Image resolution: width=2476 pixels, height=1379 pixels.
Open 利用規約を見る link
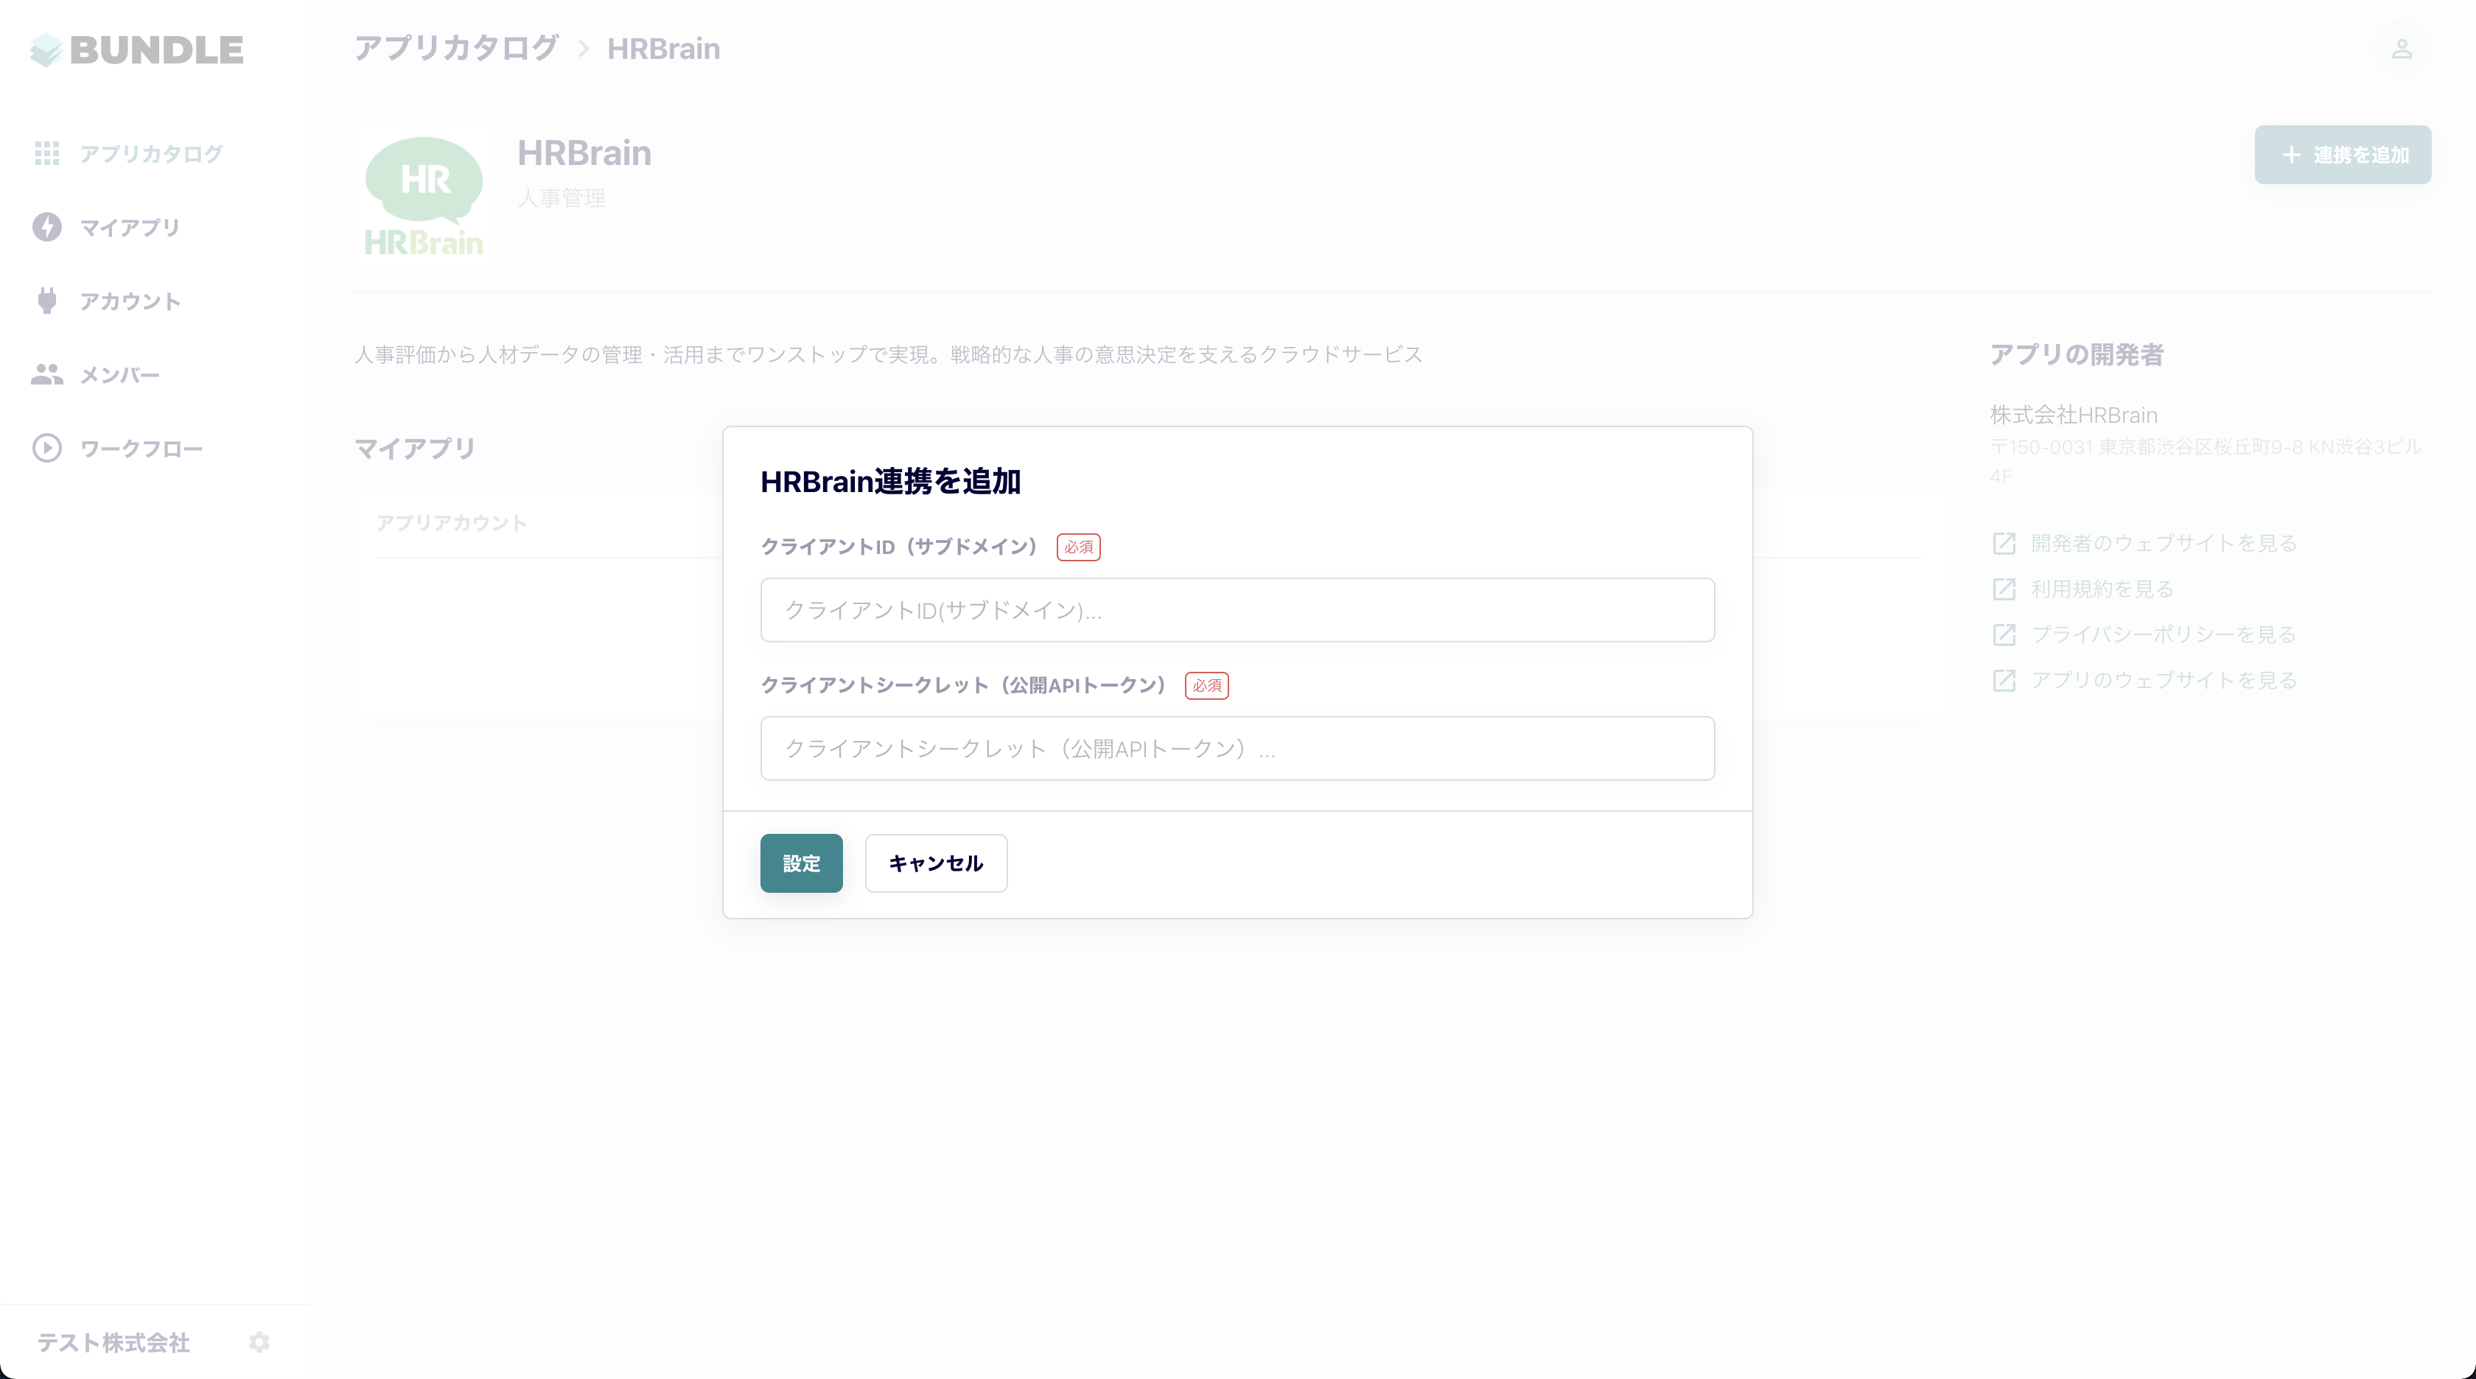pos(2102,589)
